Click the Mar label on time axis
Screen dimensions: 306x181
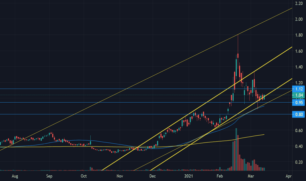tap(251, 176)
